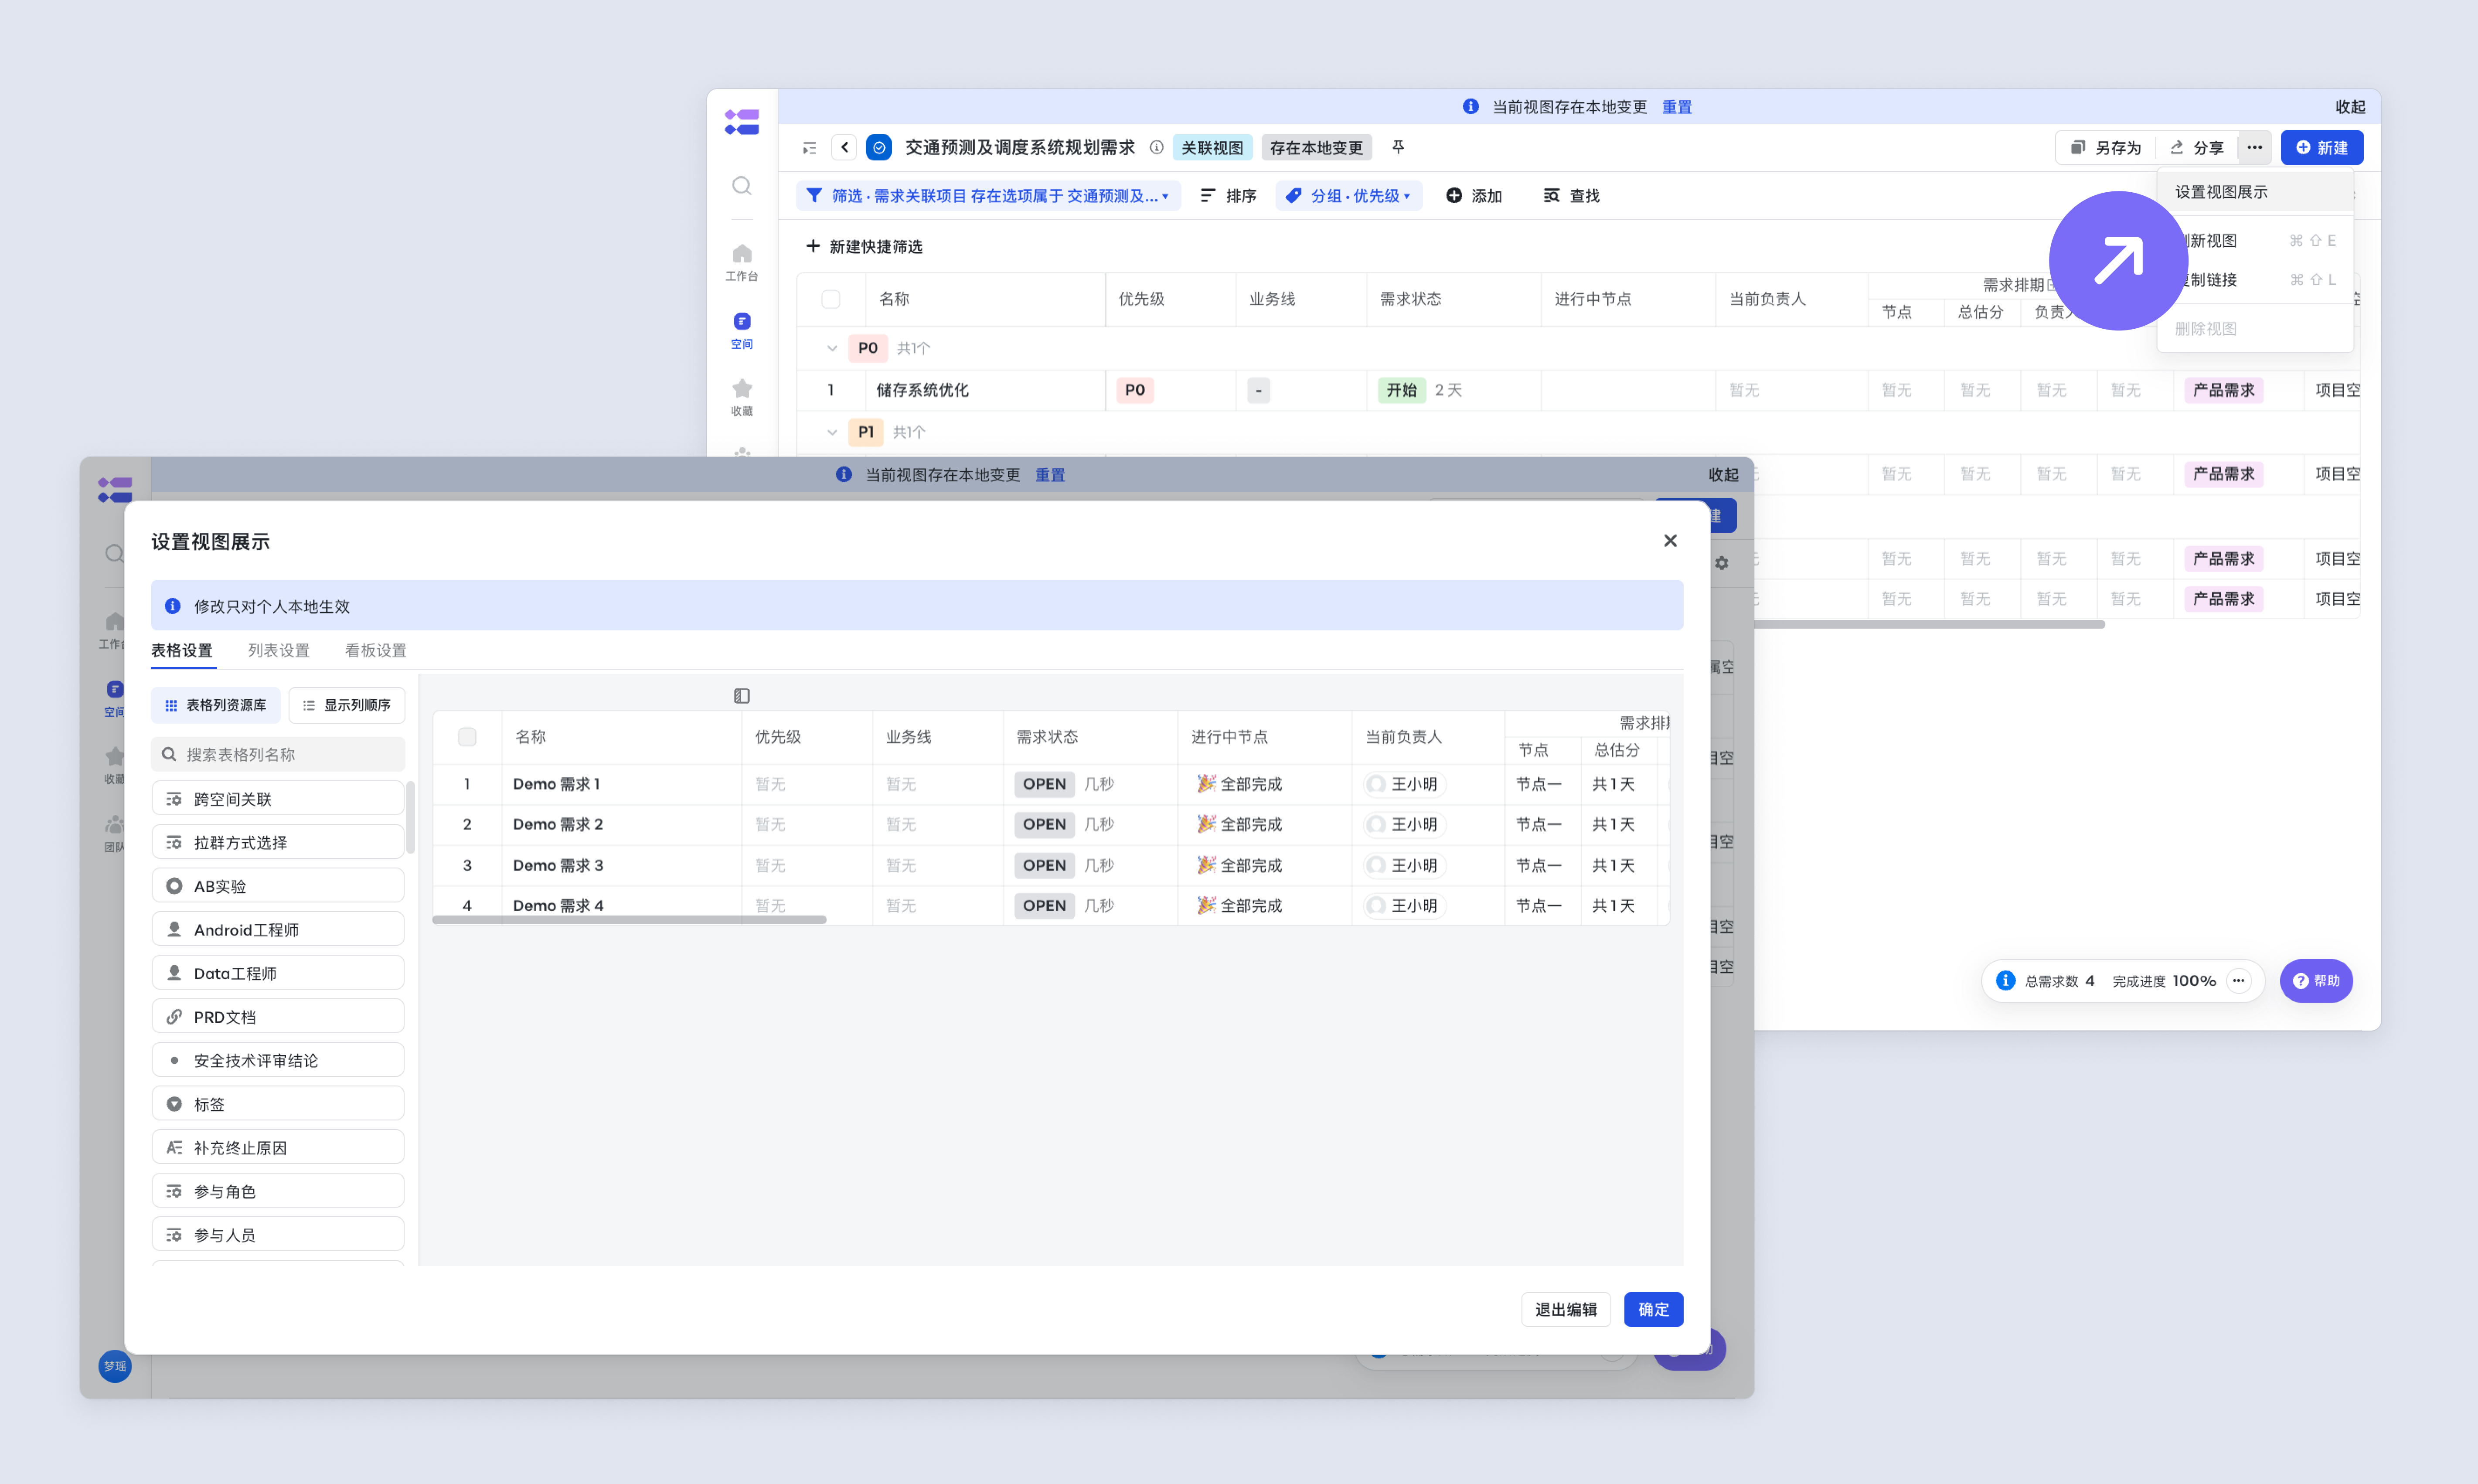This screenshot has width=2478, height=1484.
Task: Click the sidebar search icon in the back window
Action: pyautogui.click(x=741, y=186)
